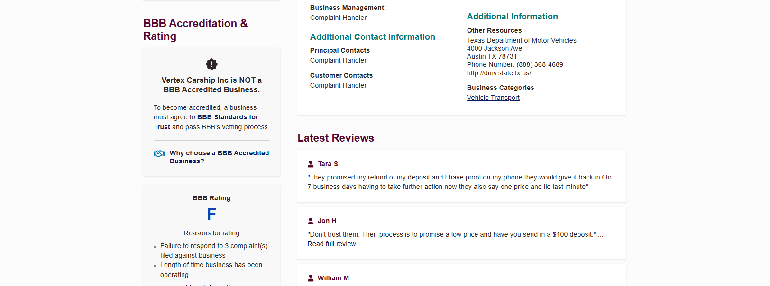770x286 pixels.
Task: Read full review from Jon H
Action: pyautogui.click(x=331, y=244)
